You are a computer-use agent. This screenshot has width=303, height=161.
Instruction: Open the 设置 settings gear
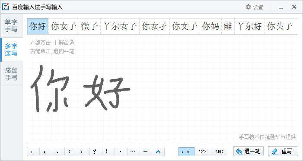(x=255, y=7)
